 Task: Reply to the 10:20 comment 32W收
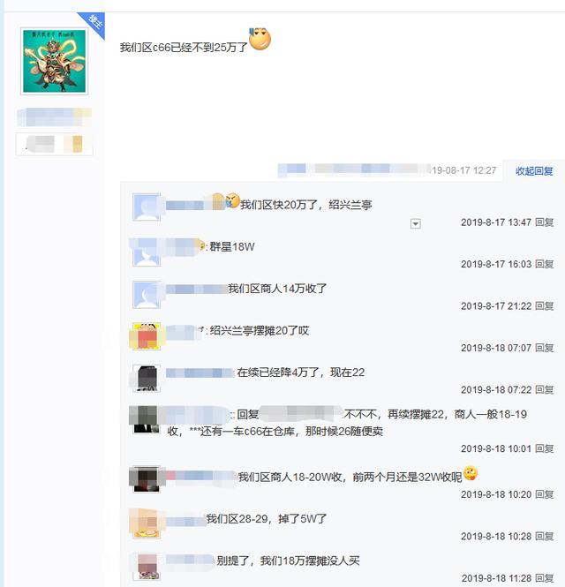coord(544,495)
